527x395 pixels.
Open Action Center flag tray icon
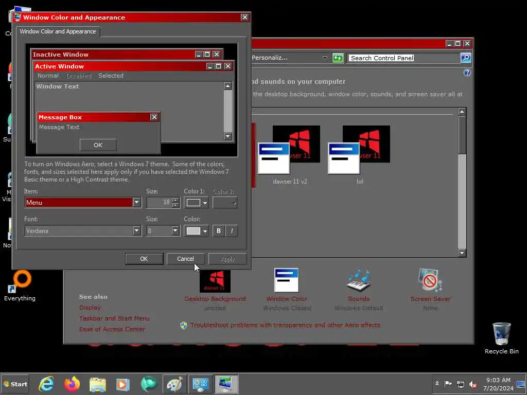point(448,384)
